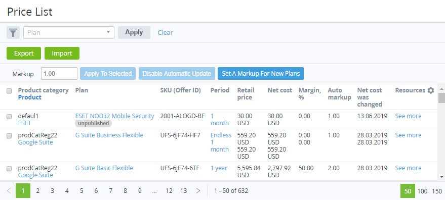The height and width of the screenshot is (200, 445).
Task: Click See more for ESET row
Action: tap(408, 116)
